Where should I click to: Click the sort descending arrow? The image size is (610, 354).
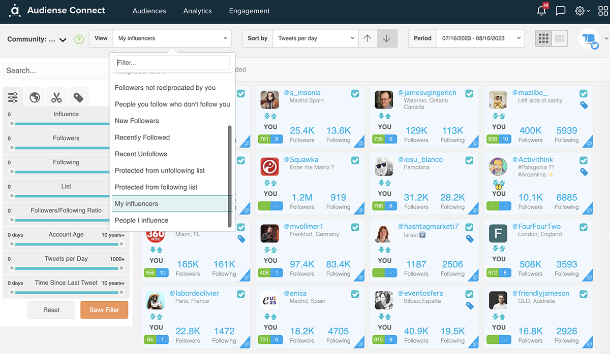click(387, 38)
